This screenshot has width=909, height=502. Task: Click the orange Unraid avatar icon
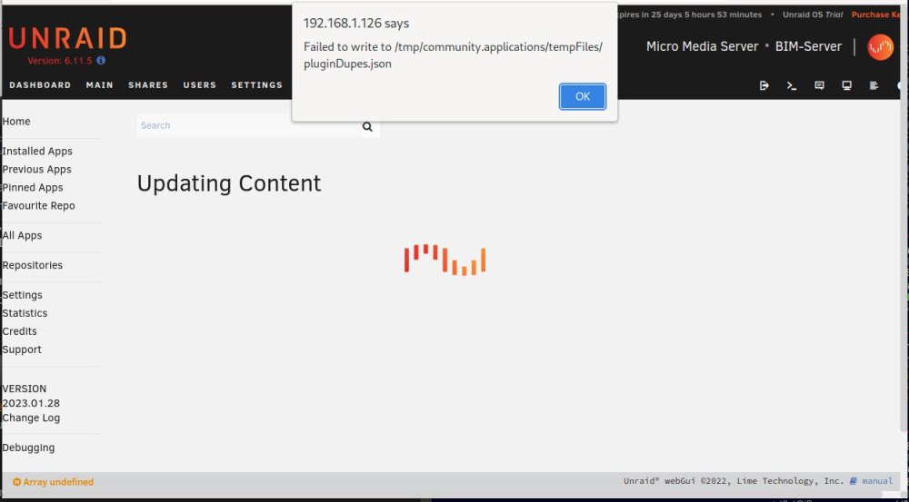[x=880, y=47]
